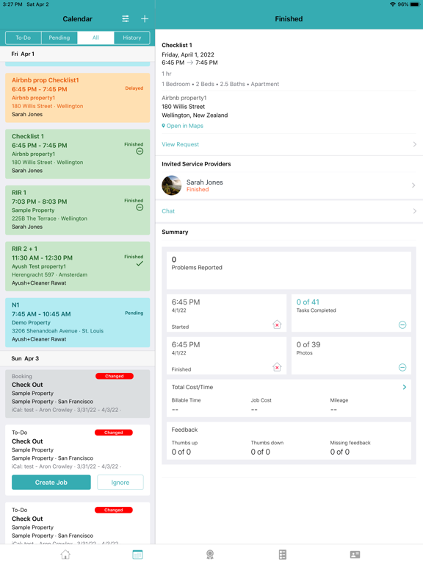The height and width of the screenshot is (565, 423).
Task: Open the View Request link
Action: pos(180,144)
